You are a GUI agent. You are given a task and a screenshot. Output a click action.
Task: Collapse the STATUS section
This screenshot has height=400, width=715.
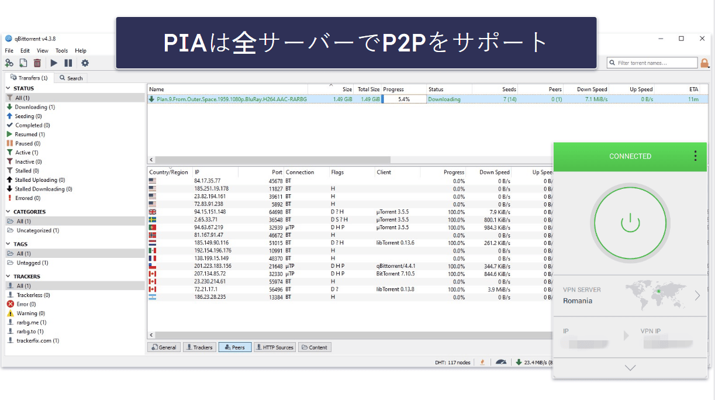(9, 88)
